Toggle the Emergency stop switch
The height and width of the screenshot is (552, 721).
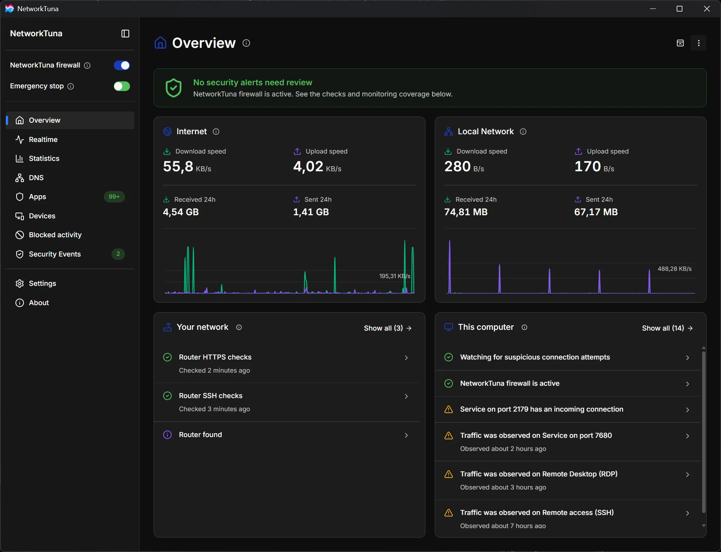[x=122, y=86]
